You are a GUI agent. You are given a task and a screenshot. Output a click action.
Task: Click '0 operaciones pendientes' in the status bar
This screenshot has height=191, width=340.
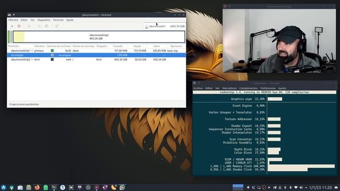[x=24, y=105]
